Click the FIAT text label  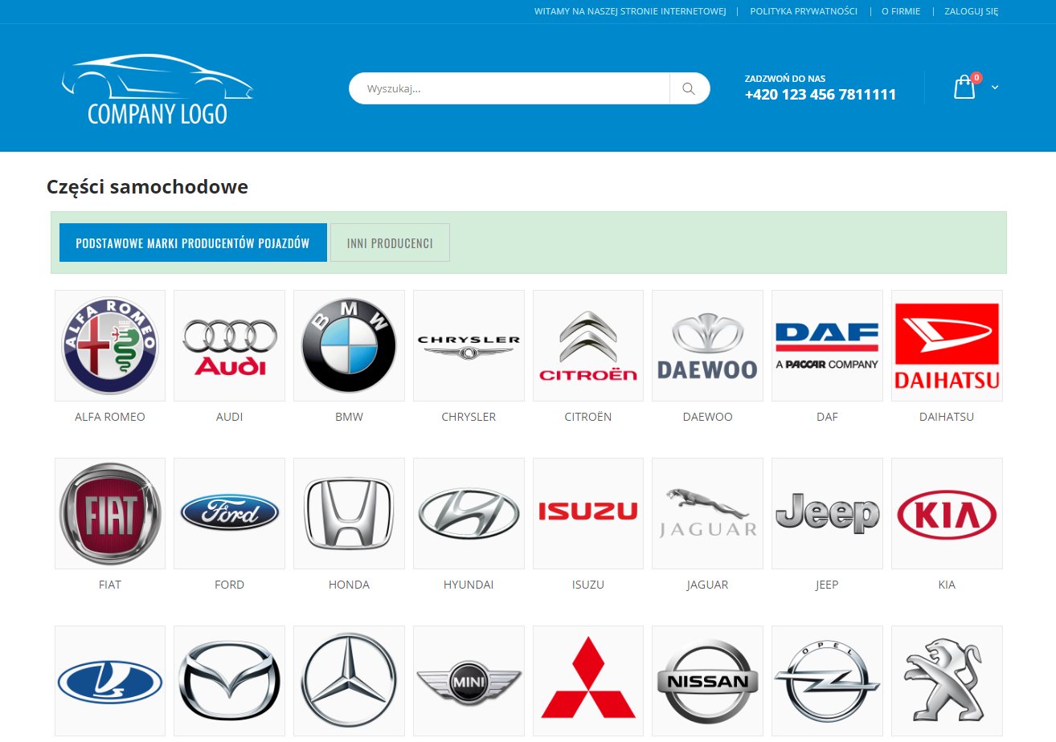110,585
